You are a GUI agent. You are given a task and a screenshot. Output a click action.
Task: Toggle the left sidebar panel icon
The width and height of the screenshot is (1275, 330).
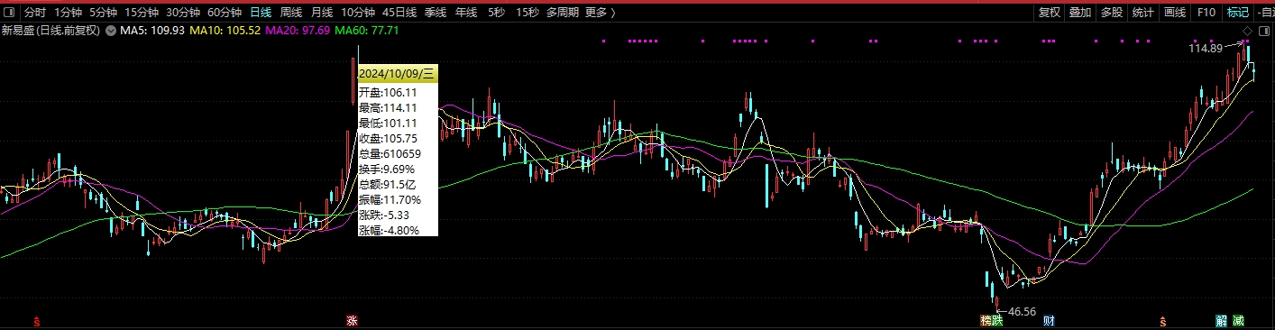10,13
